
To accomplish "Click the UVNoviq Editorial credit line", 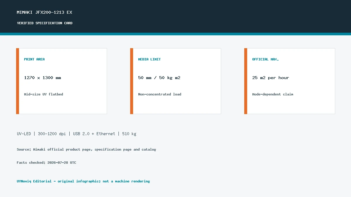I will tap(83, 181).
